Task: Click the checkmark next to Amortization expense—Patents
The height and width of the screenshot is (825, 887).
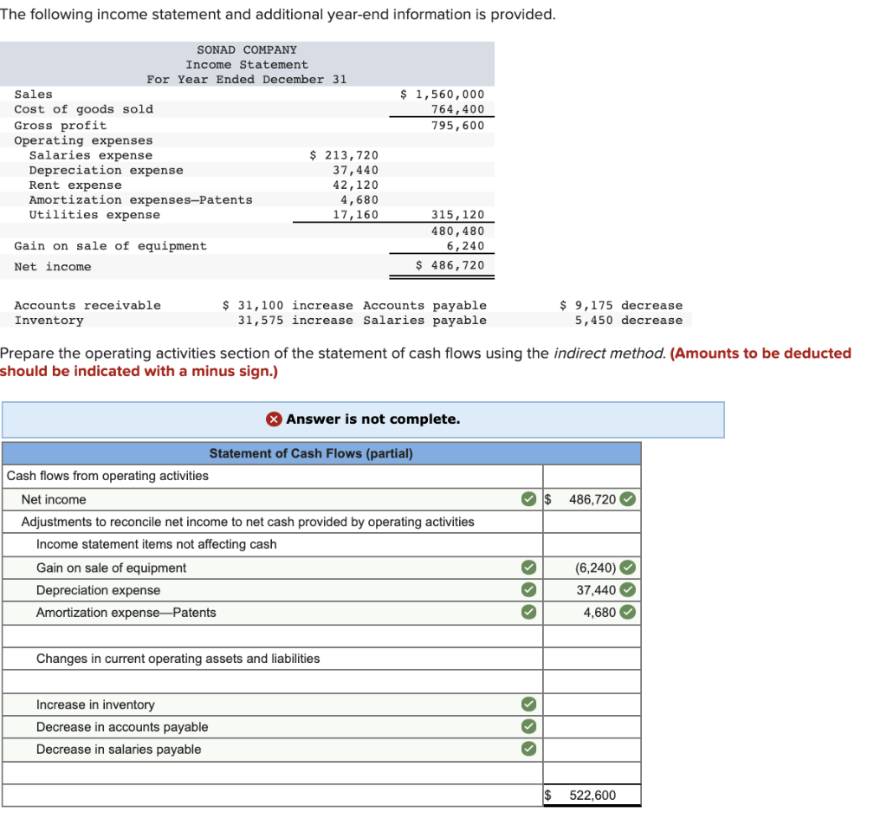Action: click(528, 612)
